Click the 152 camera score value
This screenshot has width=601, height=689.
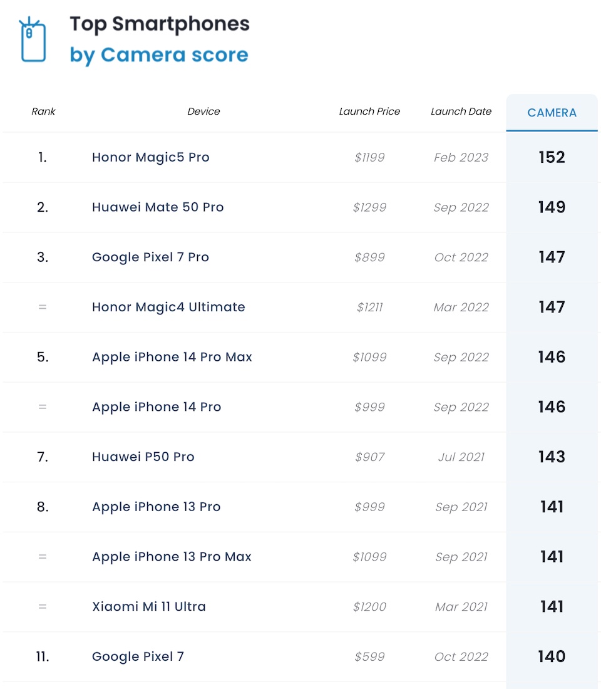552,157
